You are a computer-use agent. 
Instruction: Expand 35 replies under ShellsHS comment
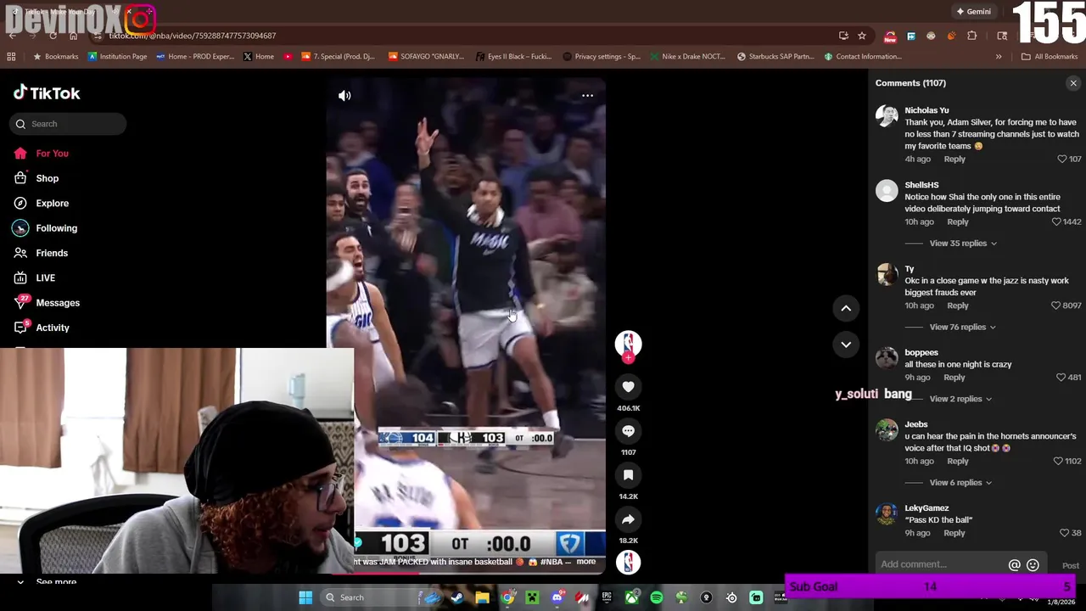coord(963,244)
